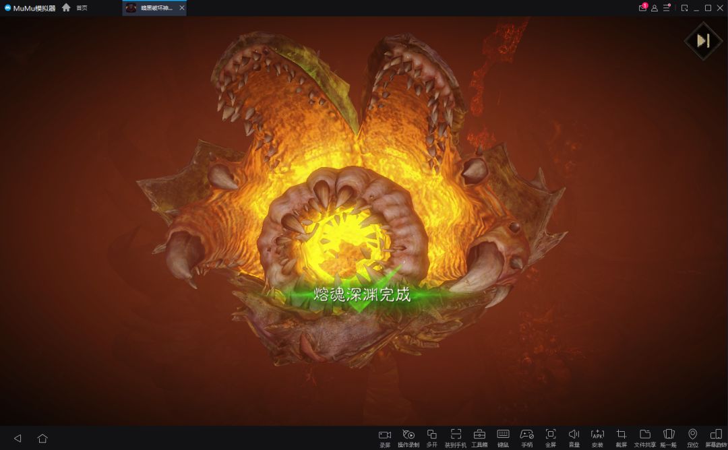Open the volume (音量) control
Image resolution: width=728 pixels, height=450 pixels.
click(574, 438)
